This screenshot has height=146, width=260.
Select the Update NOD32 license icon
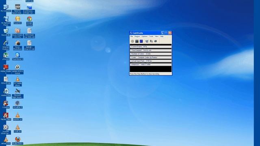pos(17,69)
